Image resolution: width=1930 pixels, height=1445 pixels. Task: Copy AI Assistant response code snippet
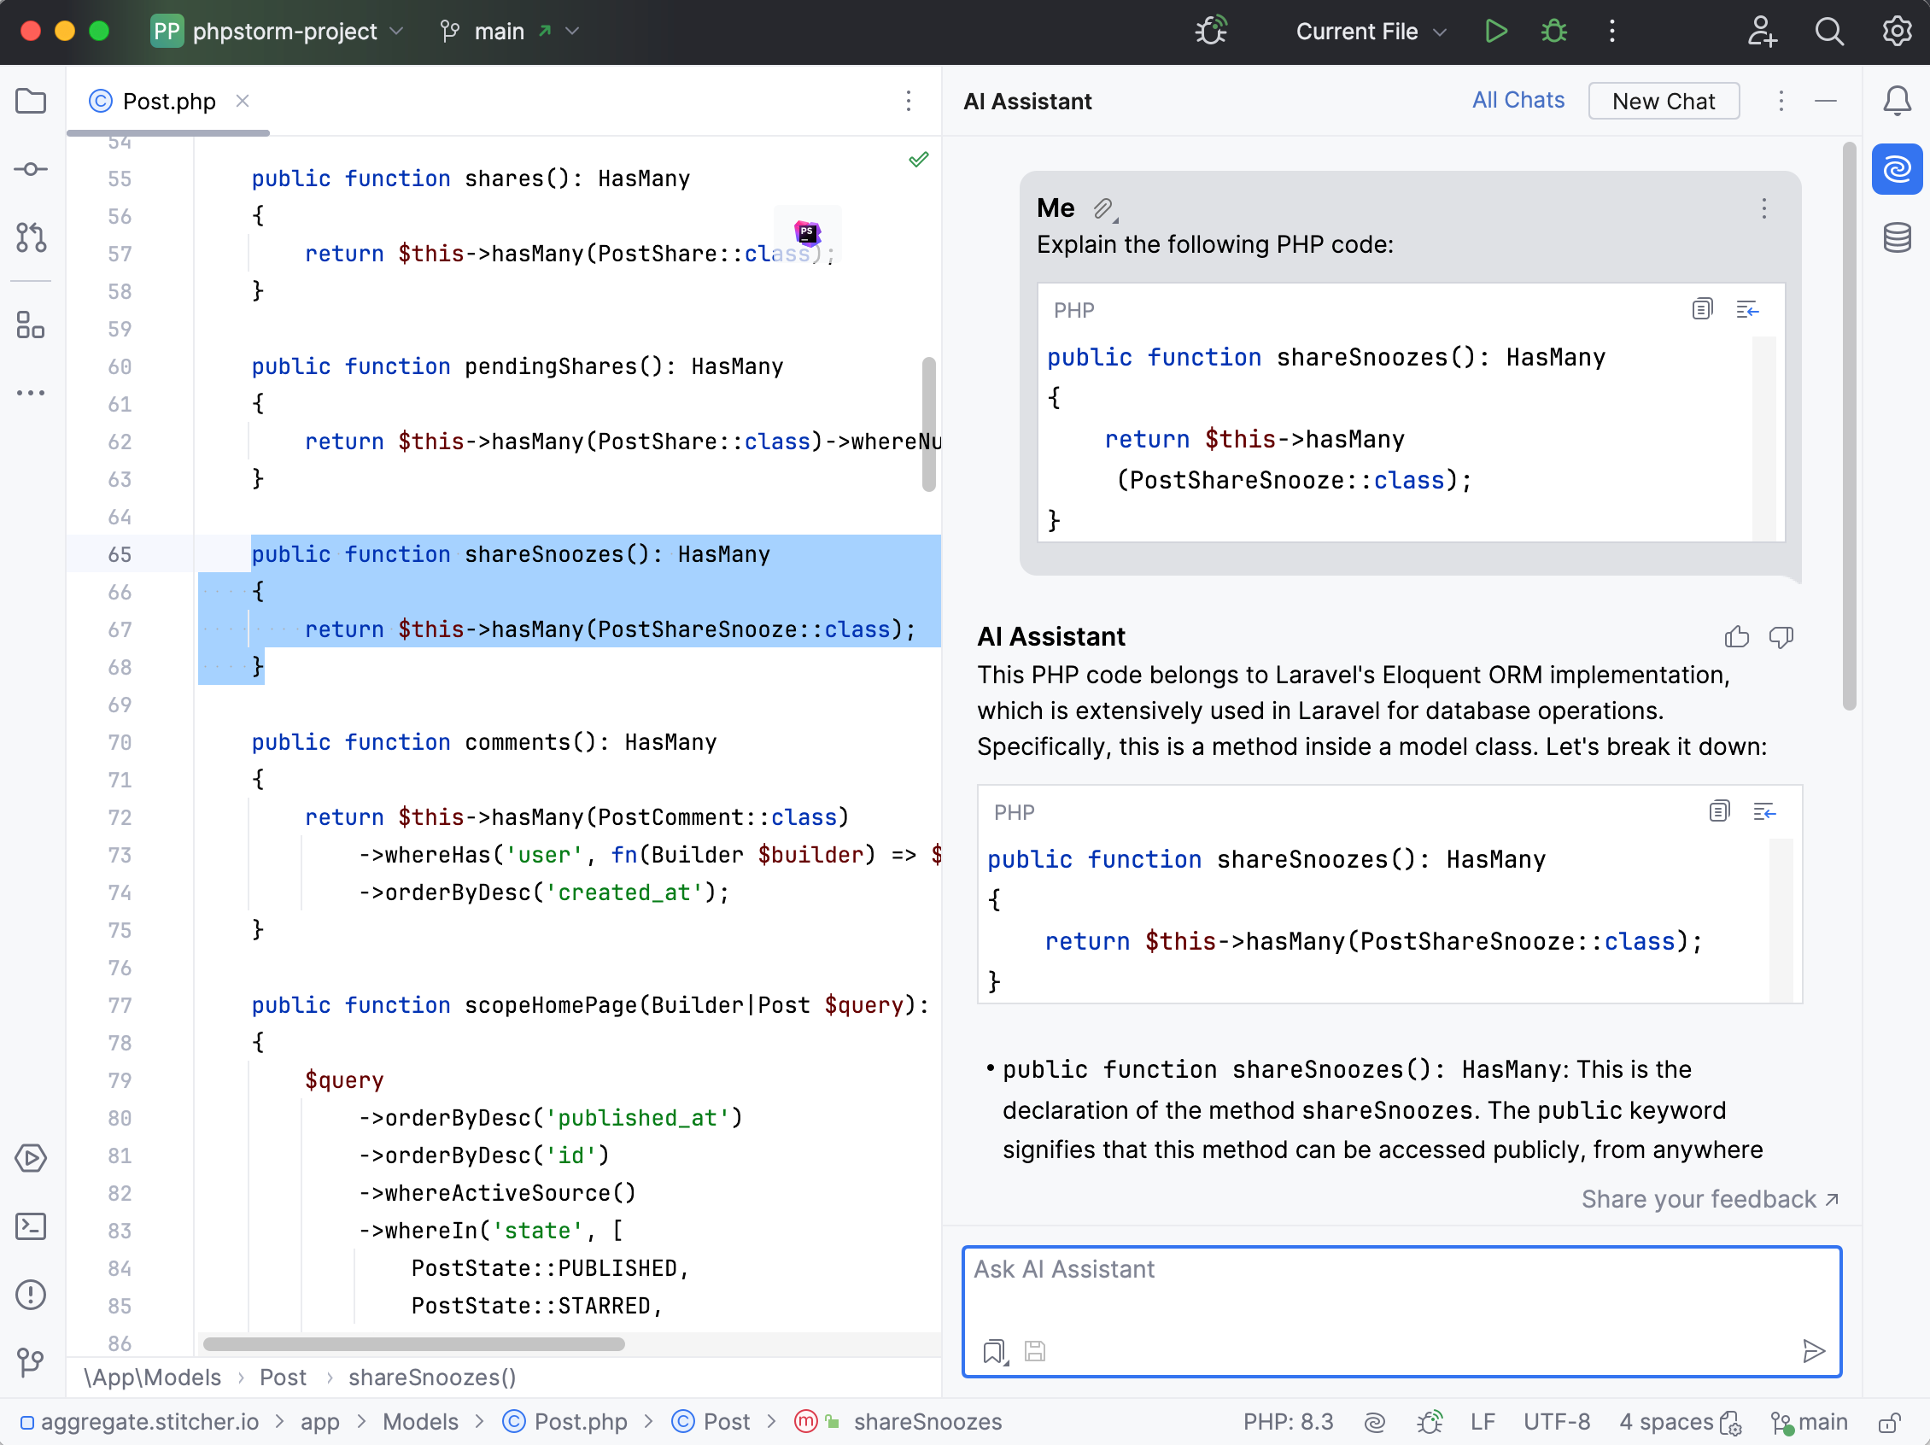pyautogui.click(x=1719, y=811)
